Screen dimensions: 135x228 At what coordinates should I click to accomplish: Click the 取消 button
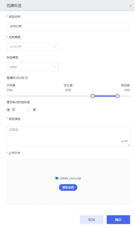pos(92,220)
